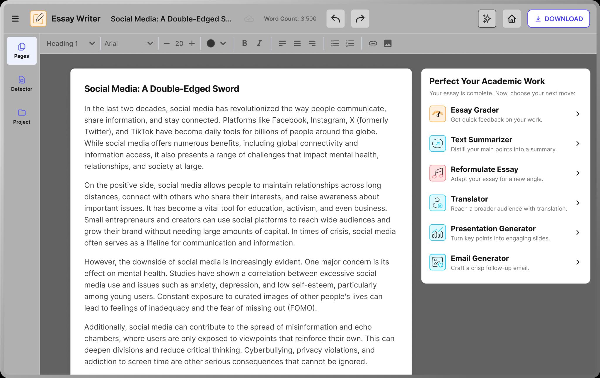Screen dimensions: 600x378
Task: Open the hamburger menu
Action: click(x=15, y=19)
